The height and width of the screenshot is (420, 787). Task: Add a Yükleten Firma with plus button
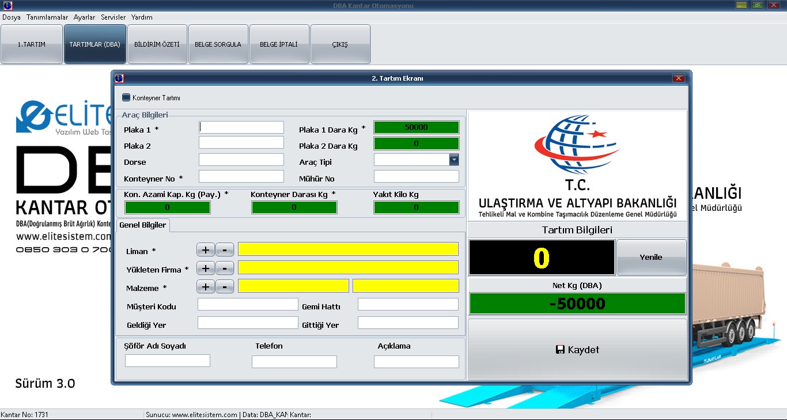click(x=205, y=268)
